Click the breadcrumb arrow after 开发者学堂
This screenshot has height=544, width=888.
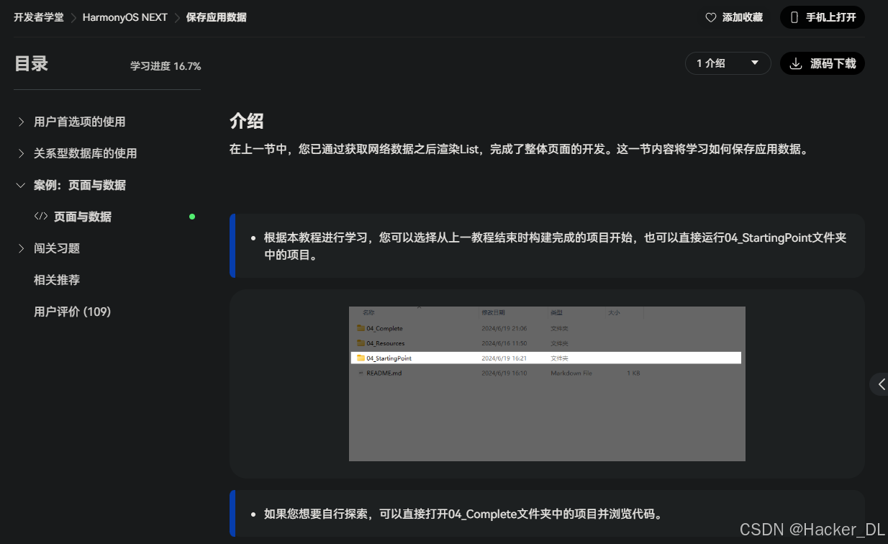click(73, 17)
